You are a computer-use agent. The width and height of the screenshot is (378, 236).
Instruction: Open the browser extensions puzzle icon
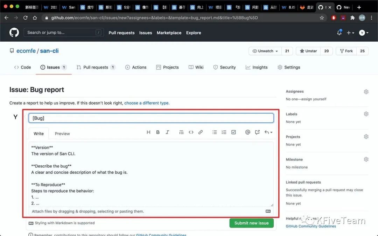coord(352,18)
